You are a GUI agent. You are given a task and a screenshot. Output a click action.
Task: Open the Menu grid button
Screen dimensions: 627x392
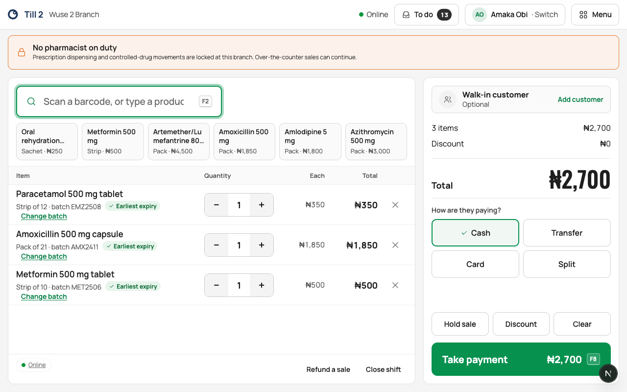(x=595, y=15)
